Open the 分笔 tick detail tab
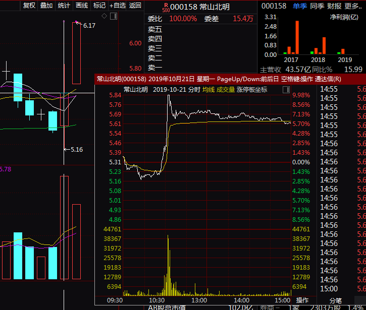The width and height of the screenshot is (366, 310). pyautogui.click(x=336, y=301)
